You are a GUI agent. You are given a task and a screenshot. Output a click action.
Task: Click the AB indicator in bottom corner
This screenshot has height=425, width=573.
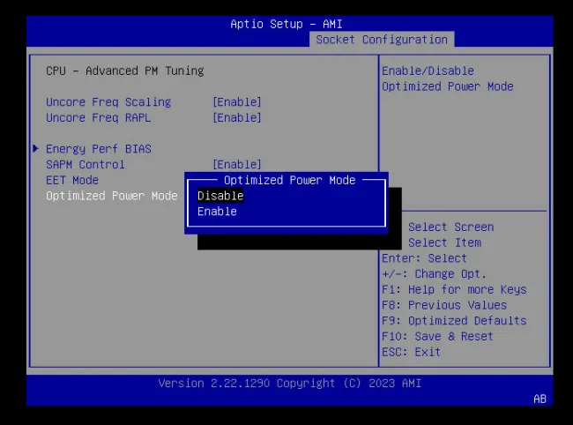point(540,399)
